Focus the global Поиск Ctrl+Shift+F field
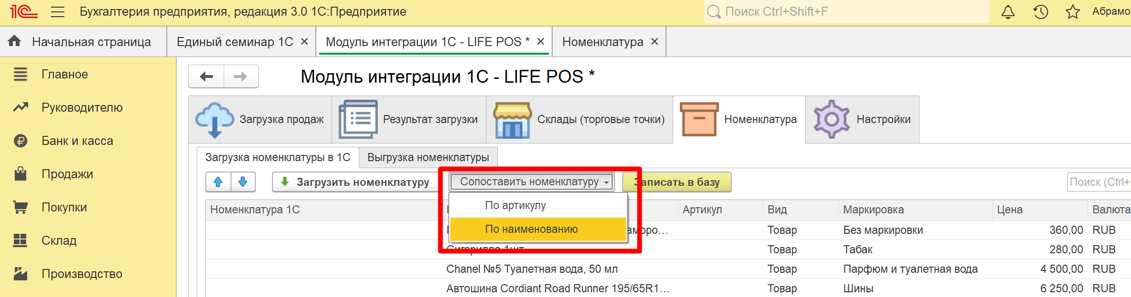Viewport: 1131px width, 297px height. point(847,12)
